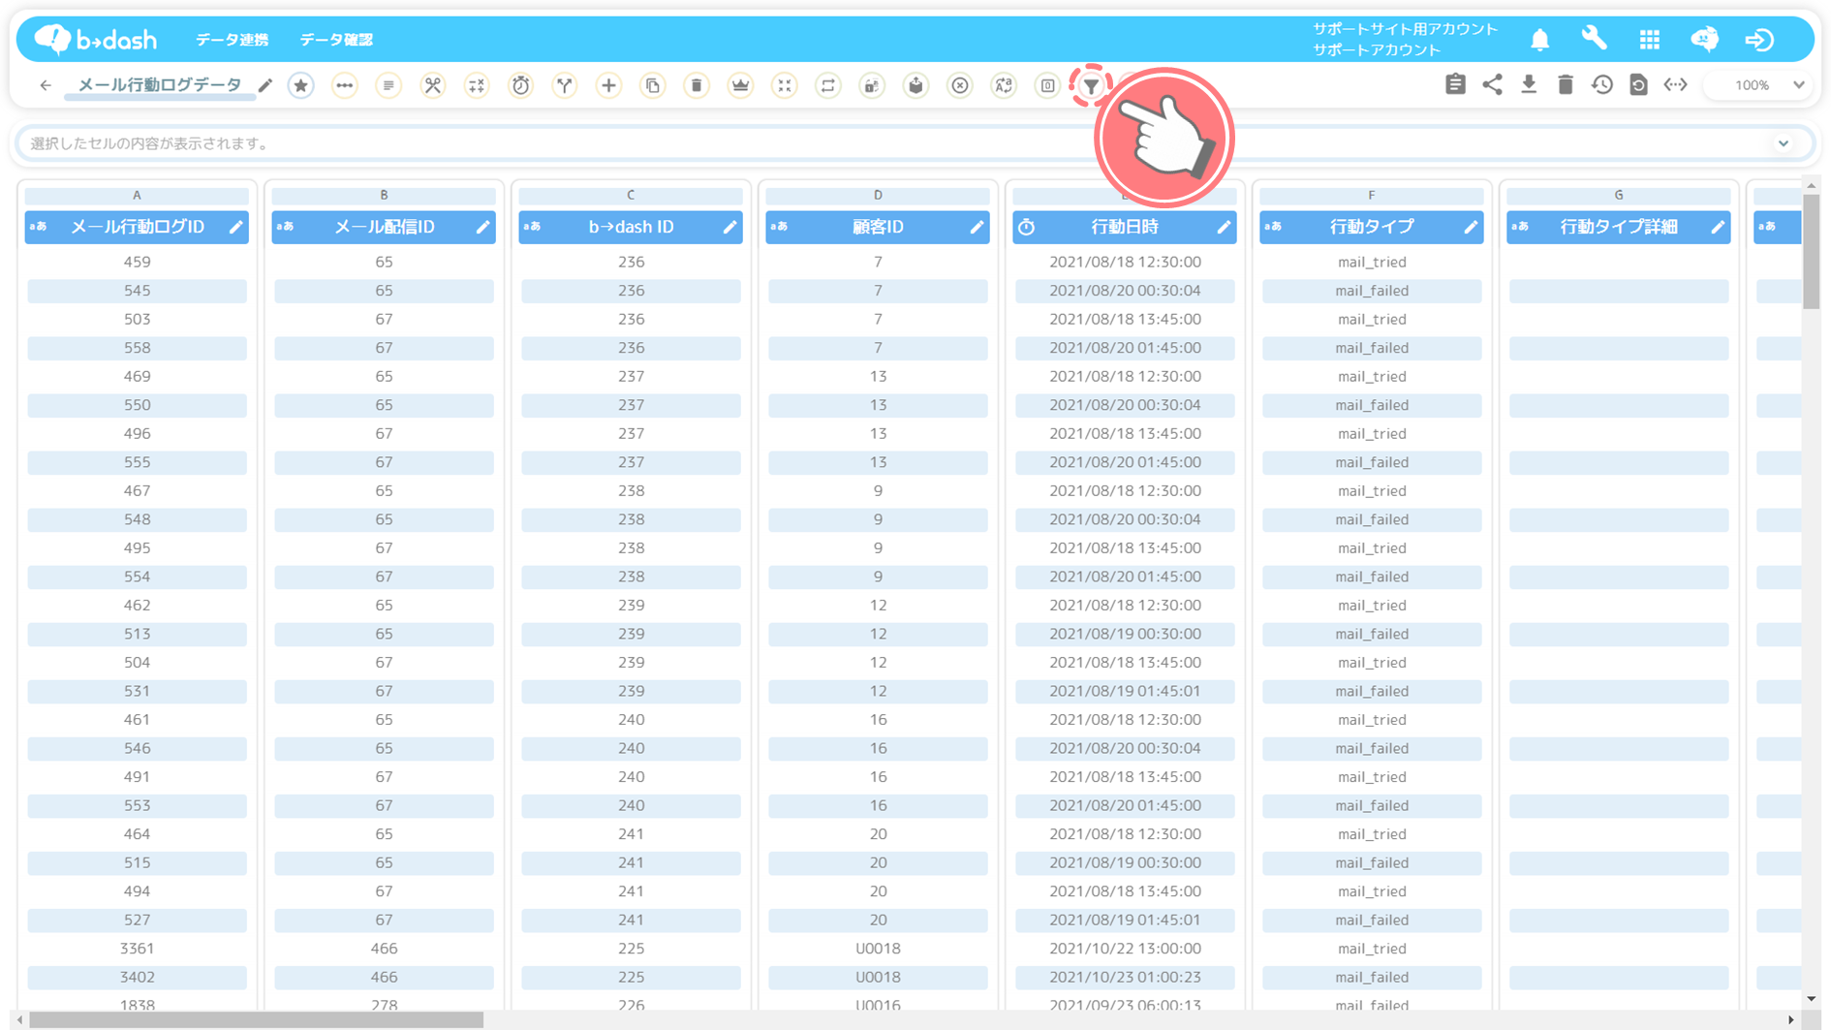Click the column width arrows icon

tap(1675, 85)
